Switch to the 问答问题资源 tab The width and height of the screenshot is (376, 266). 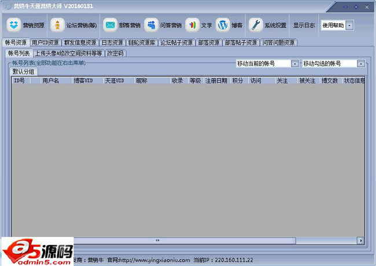coord(279,43)
